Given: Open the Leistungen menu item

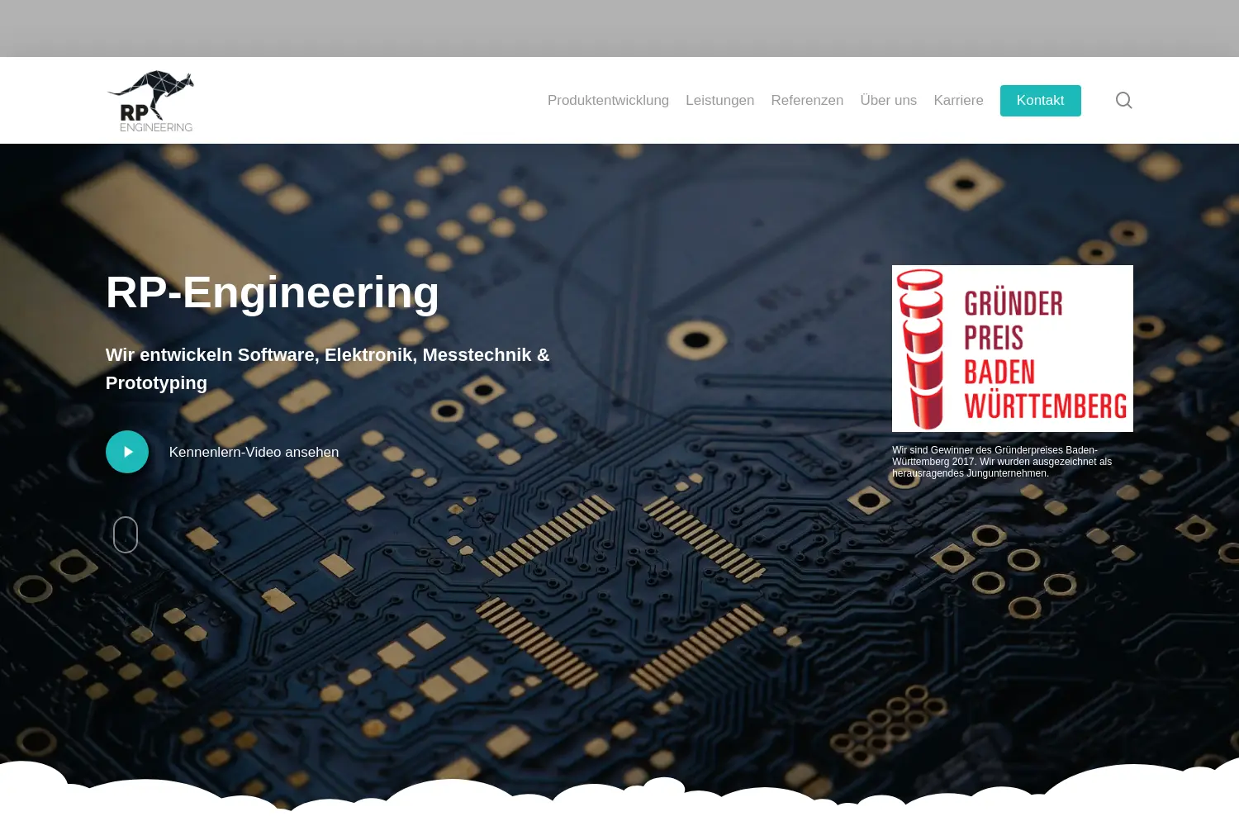Looking at the screenshot, I should (x=719, y=100).
